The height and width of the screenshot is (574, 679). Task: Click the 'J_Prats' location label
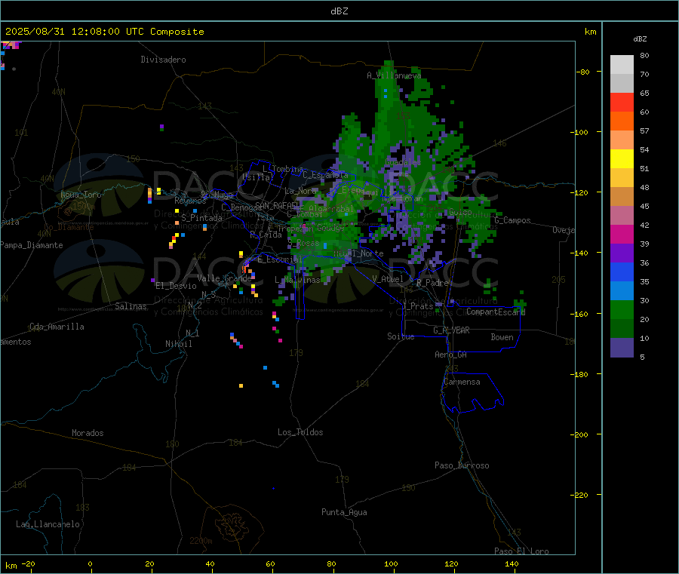pos(418,306)
